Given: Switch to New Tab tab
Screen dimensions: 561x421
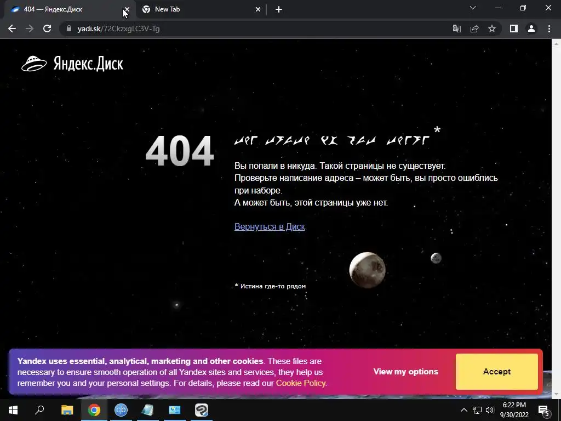Looking at the screenshot, I should tap(201, 10).
